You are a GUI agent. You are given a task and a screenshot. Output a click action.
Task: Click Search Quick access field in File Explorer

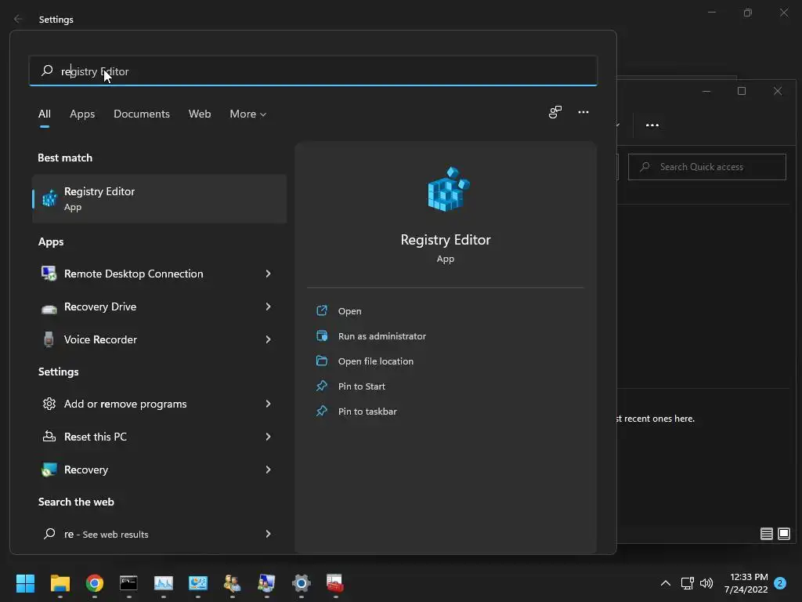click(x=707, y=167)
